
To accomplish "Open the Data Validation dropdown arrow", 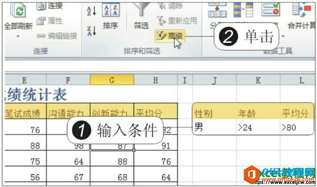I will point(283,36).
